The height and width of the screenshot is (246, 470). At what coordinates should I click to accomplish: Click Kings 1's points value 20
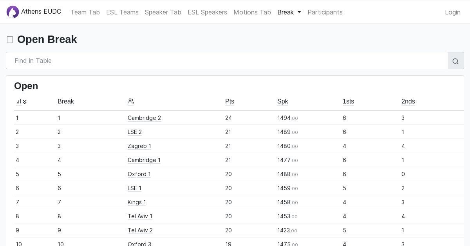228,202
